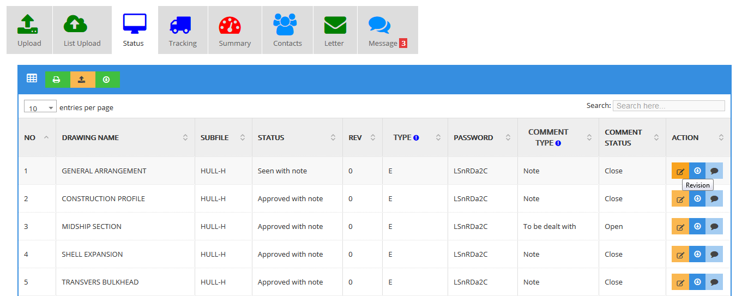Click the Search here input field
754x296 pixels.
pyautogui.click(x=668, y=106)
